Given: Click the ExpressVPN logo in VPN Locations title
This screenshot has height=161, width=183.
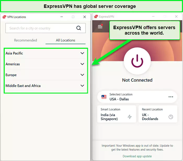Looking at the screenshot, I should click(x=4, y=17).
